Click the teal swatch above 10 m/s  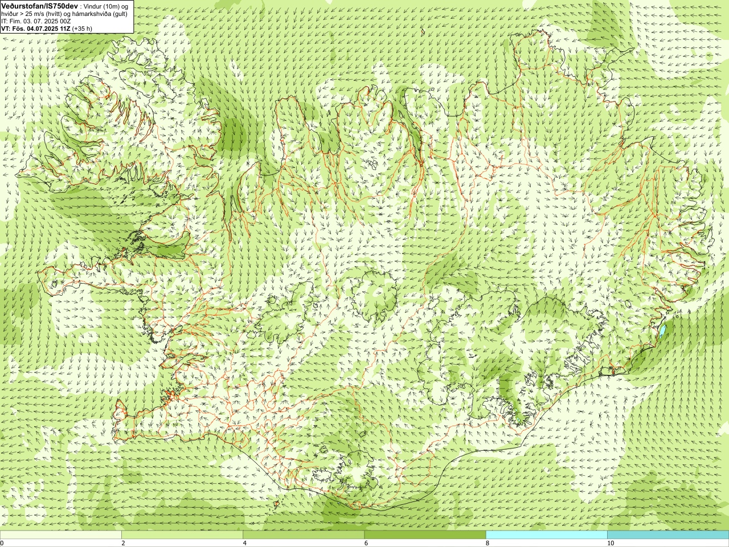coord(668,535)
